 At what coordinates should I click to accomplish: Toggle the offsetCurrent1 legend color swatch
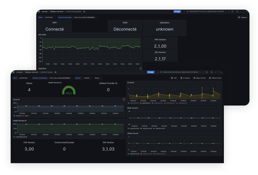tap(128, 154)
